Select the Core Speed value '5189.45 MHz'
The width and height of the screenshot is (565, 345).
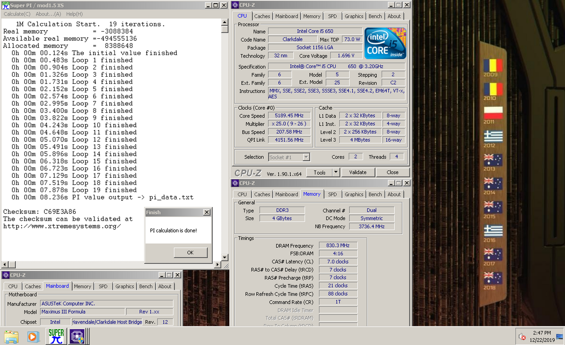pos(289,116)
